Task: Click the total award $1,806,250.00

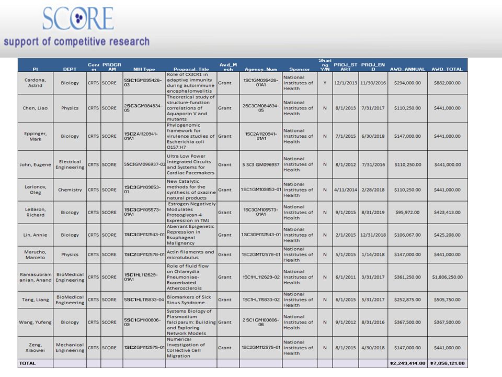Action: (447, 277)
